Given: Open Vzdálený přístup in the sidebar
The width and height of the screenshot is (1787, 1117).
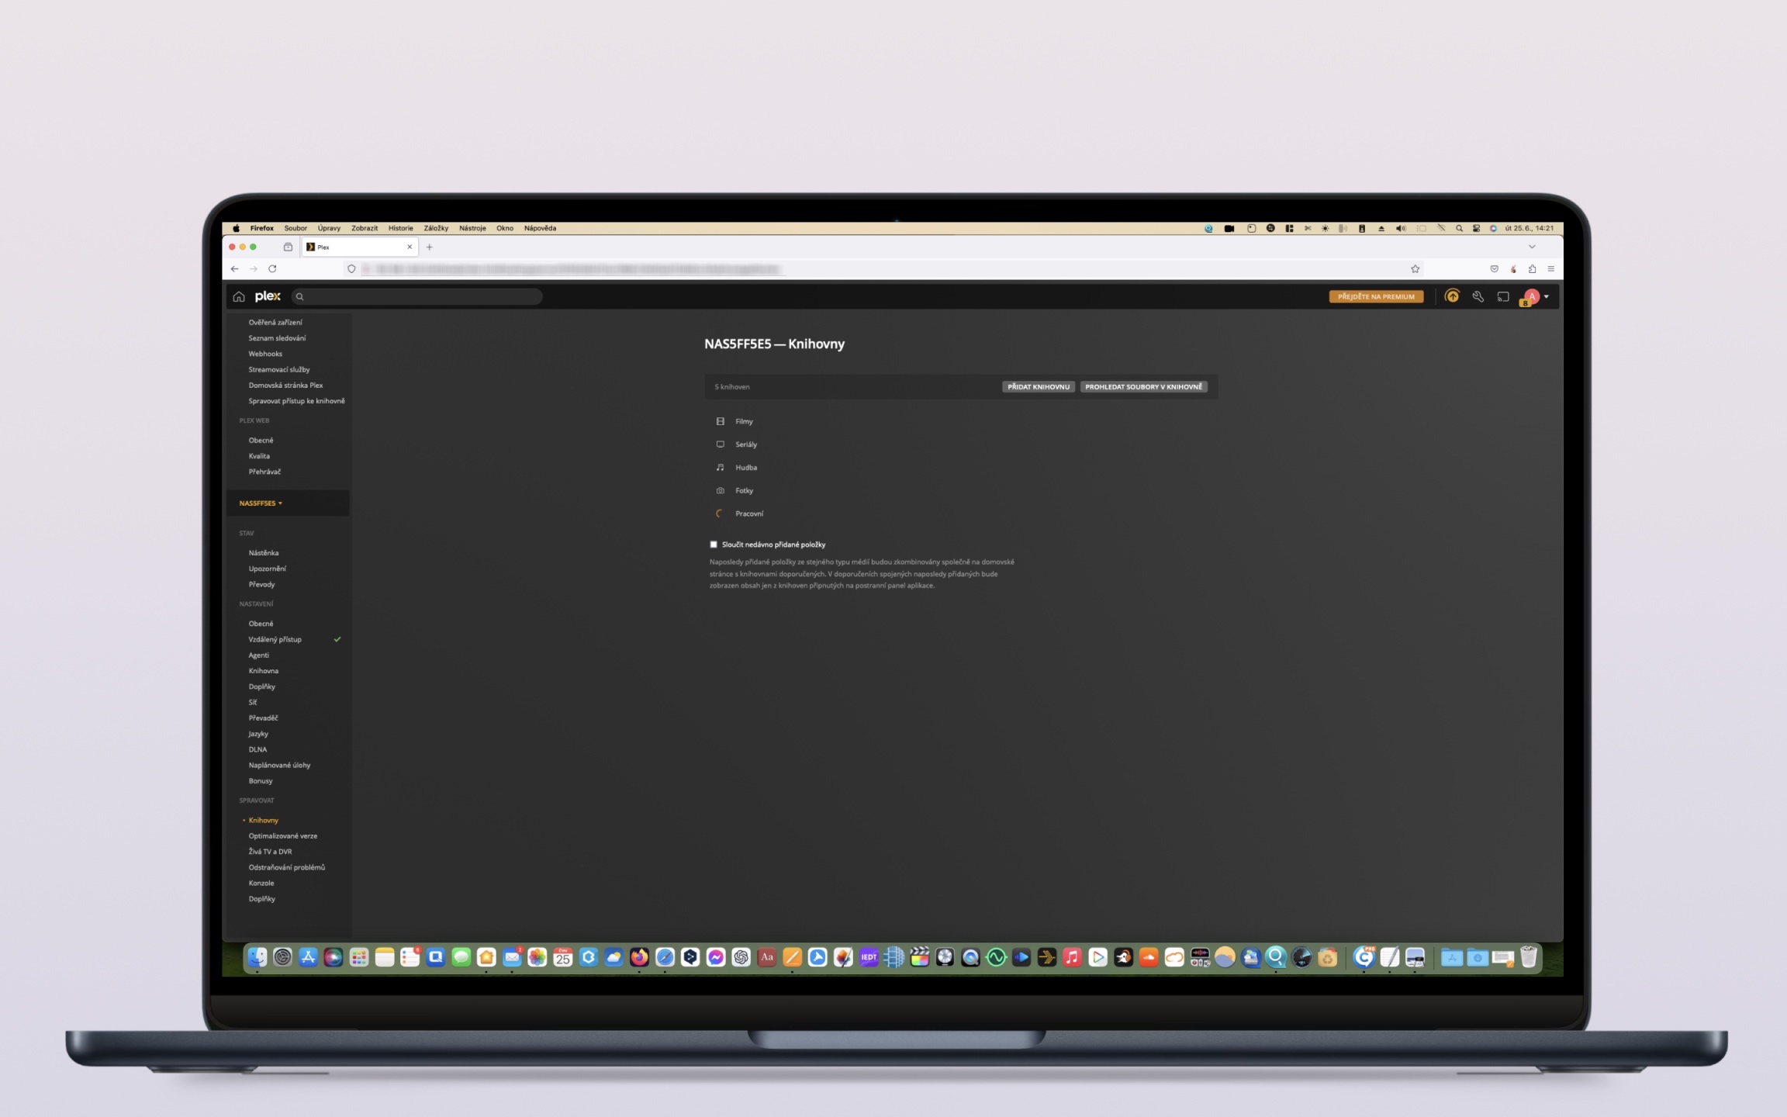Looking at the screenshot, I should click(x=275, y=640).
